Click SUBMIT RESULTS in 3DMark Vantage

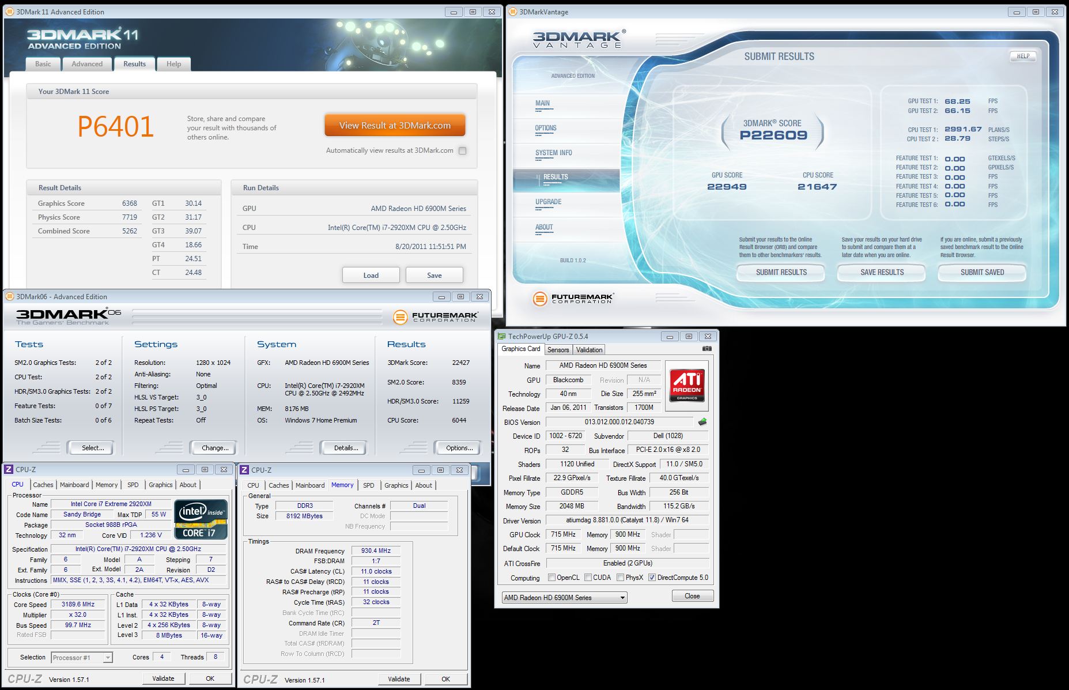pyautogui.click(x=781, y=272)
